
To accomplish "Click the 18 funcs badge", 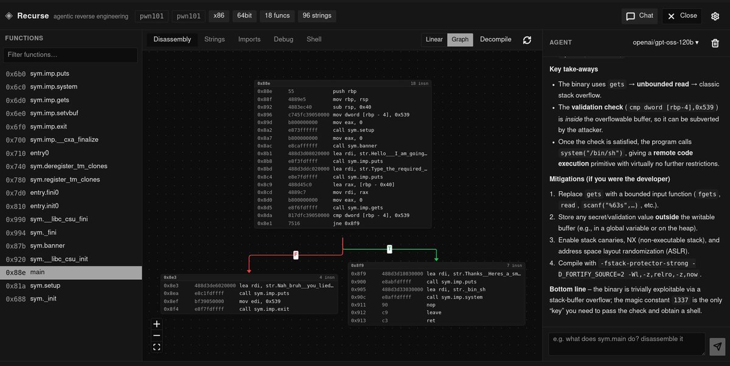I will [276, 16].
